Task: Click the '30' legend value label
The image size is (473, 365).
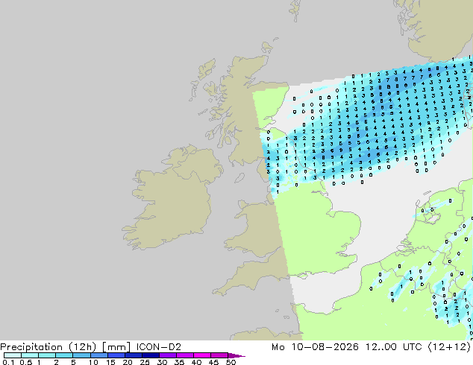Action: pos(162,362)
